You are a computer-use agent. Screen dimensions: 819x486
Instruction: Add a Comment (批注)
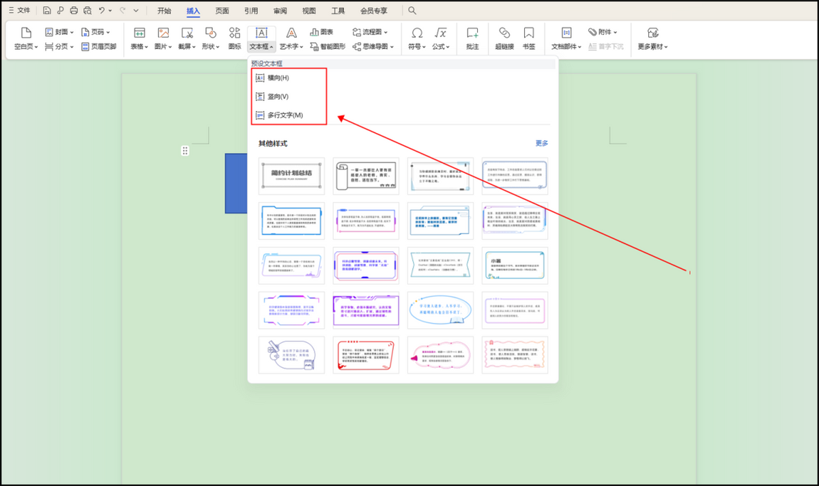coord(472,39)
